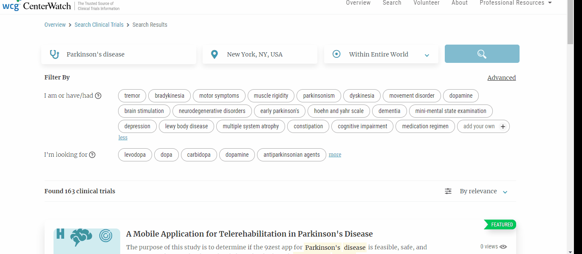Click the views eye icon on featured trial
This screenshot has width=582, height=254.
pyautogui.click(x=503, y=246)
